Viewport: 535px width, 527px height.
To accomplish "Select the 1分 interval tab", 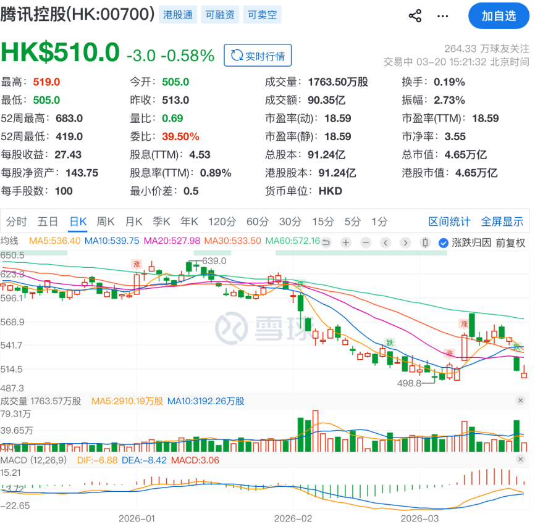I will coord(379,222).
